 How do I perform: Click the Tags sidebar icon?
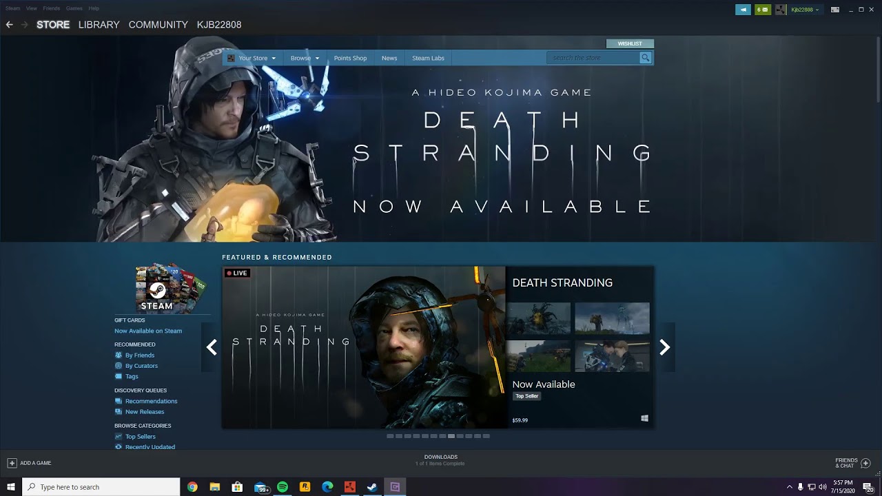click(119, 377)
